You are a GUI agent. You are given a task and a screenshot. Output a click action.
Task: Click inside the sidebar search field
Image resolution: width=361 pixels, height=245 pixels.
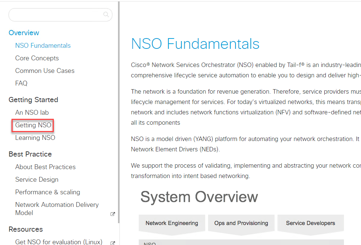click(56, 15)
